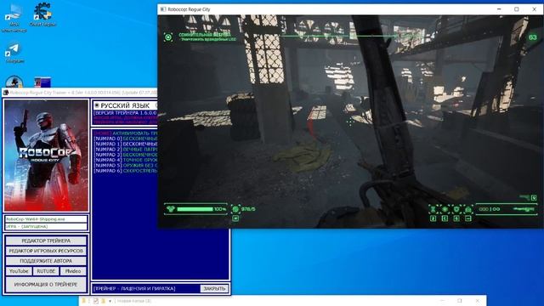Minimize the Robocop: Rogue City window

point(499,9)
